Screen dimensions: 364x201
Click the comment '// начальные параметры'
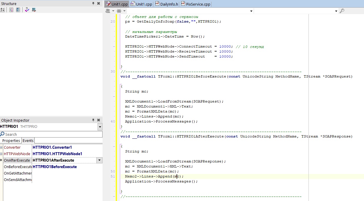151,31
